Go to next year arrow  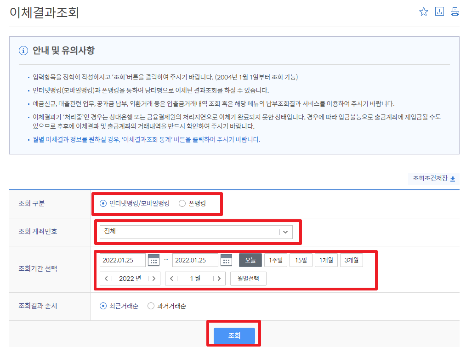pos(154,279)
